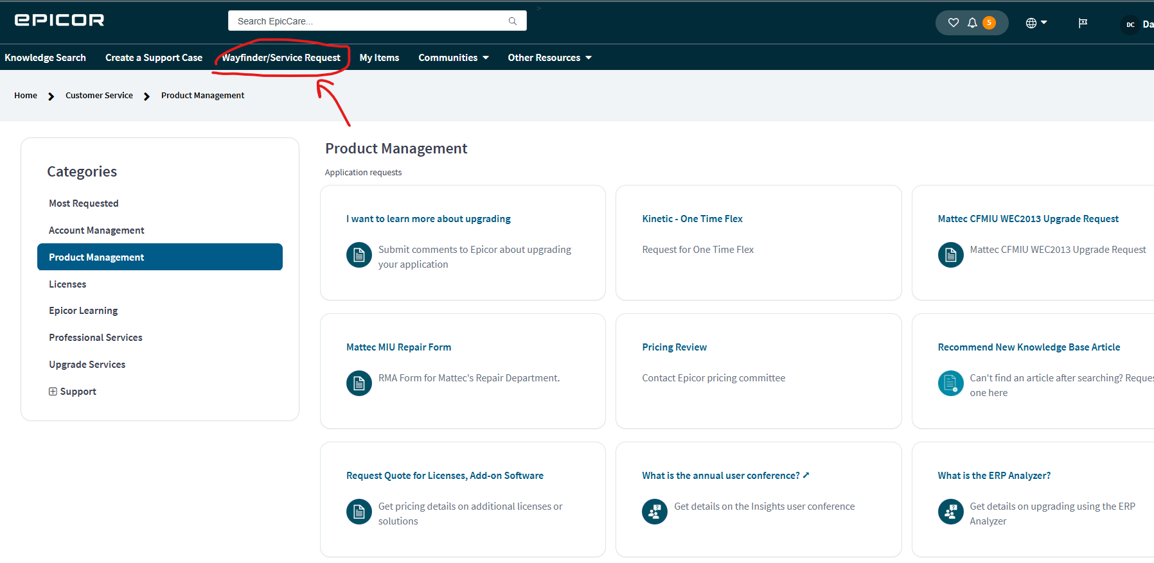Click 'Contact Epicor pricing committee' text

point(713,377)
